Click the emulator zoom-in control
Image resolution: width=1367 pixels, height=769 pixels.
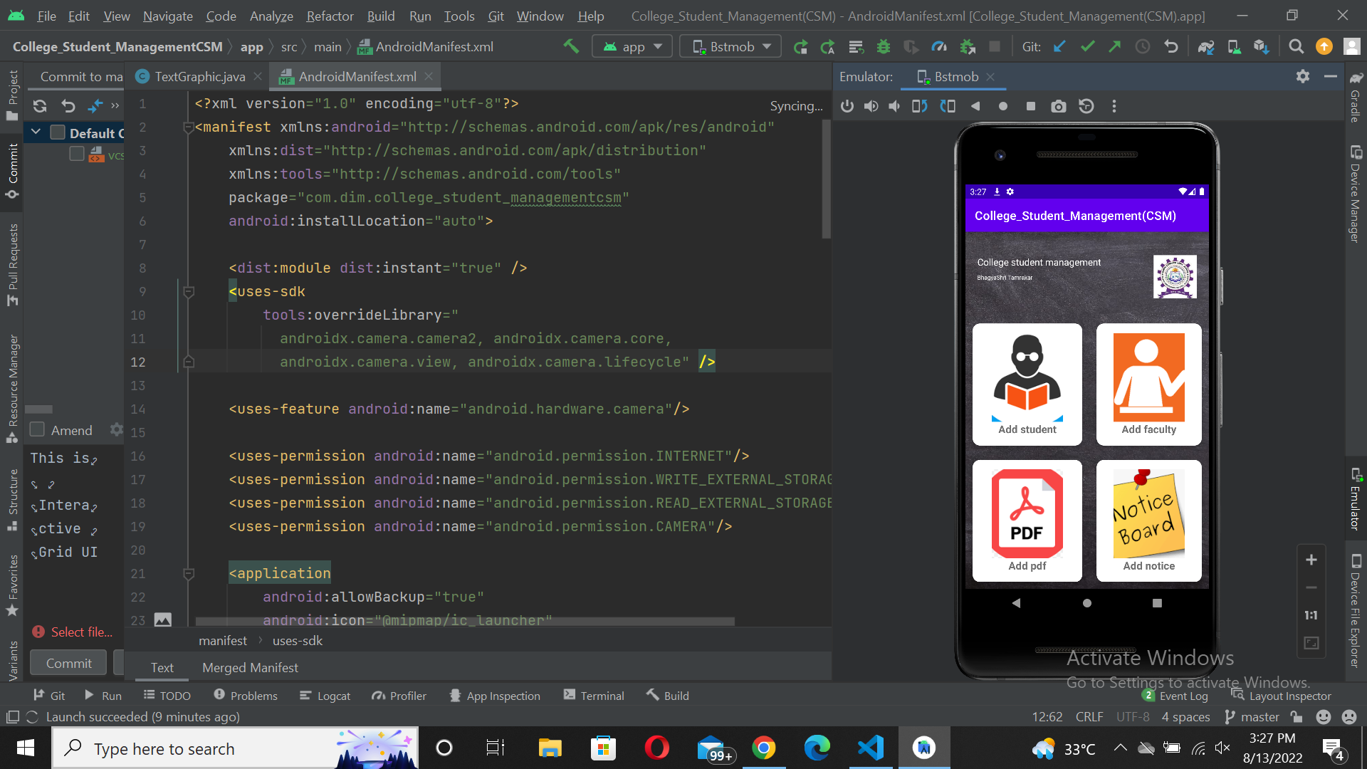point(1311,560)
